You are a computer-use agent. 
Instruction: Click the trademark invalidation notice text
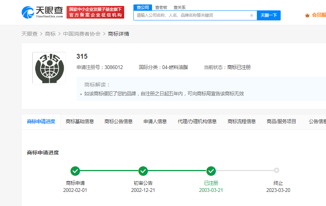click(x=164, y=94)
